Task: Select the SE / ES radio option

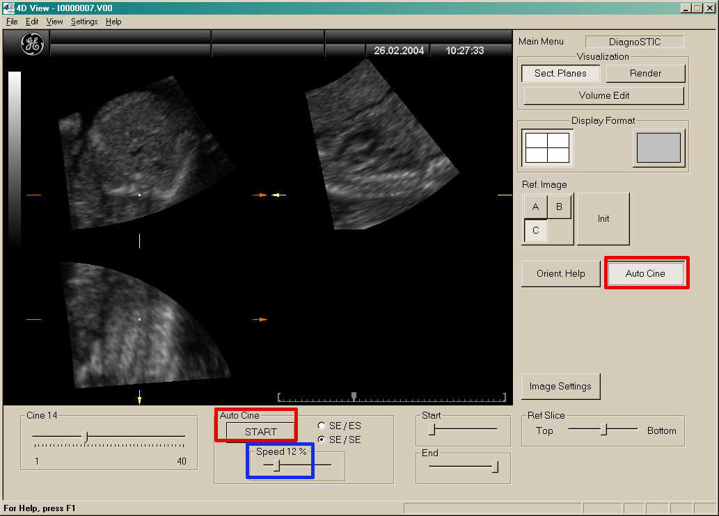Action: click(322, 426)
